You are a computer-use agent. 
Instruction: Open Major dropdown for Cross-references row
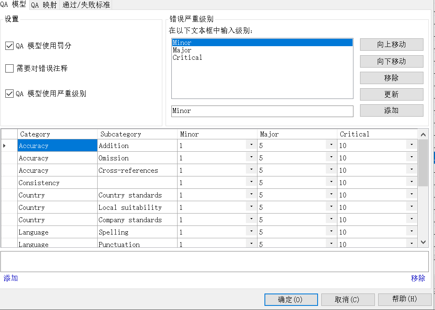[x=331, y=169]
